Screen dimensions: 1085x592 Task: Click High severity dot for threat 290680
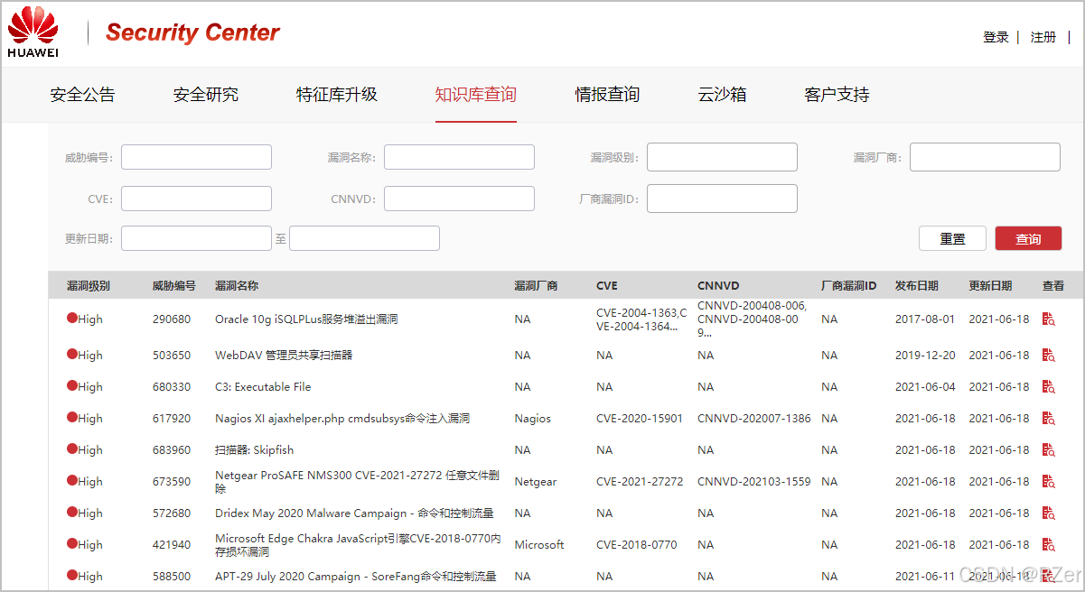pos(72,319)
